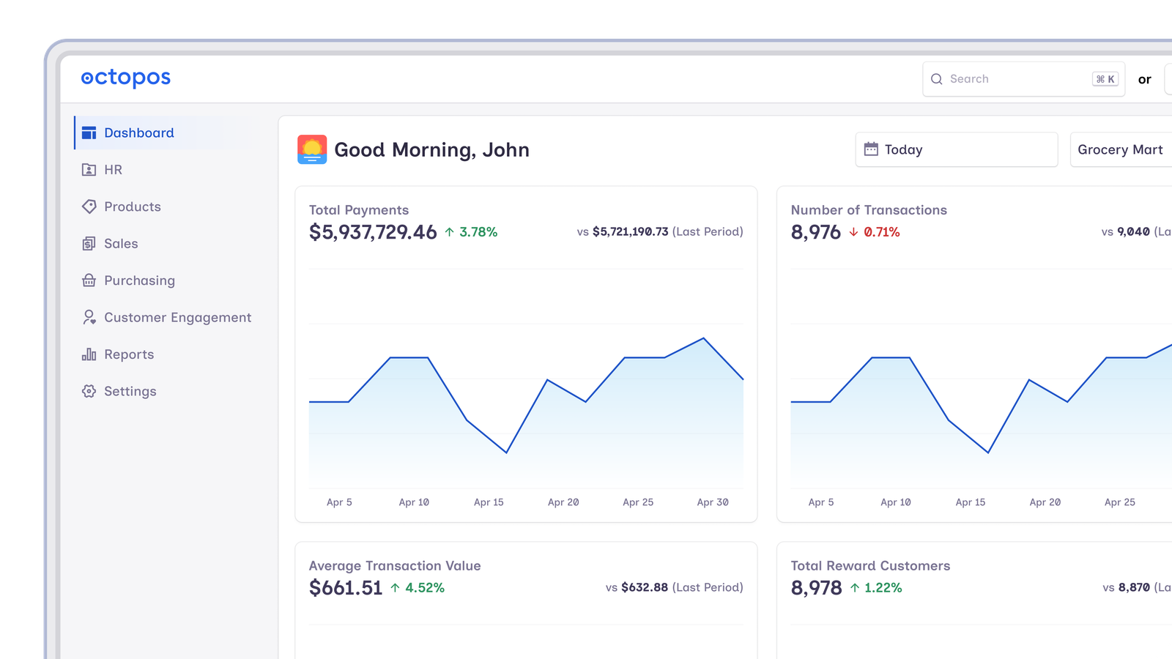Click the Number of Transactions title
The height and width of the screenshot is (659, 1172).
[869, 210]
